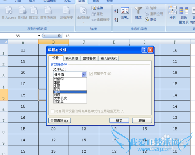Click Existing Connections (现有连接) icon

[66, 12]
